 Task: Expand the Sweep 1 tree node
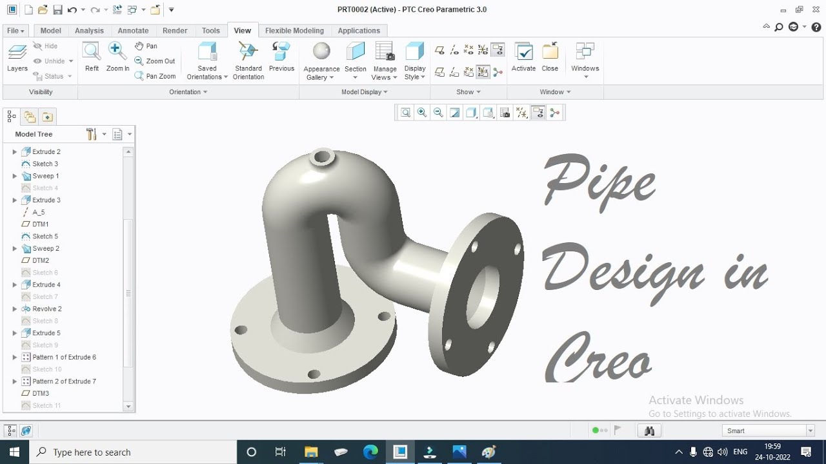(15, 176)
